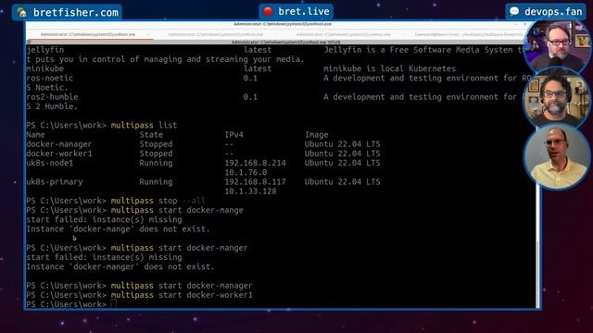Open the bretfisher.com overlay label
Screen dimensions: 593x333
(x=67, y=12)
